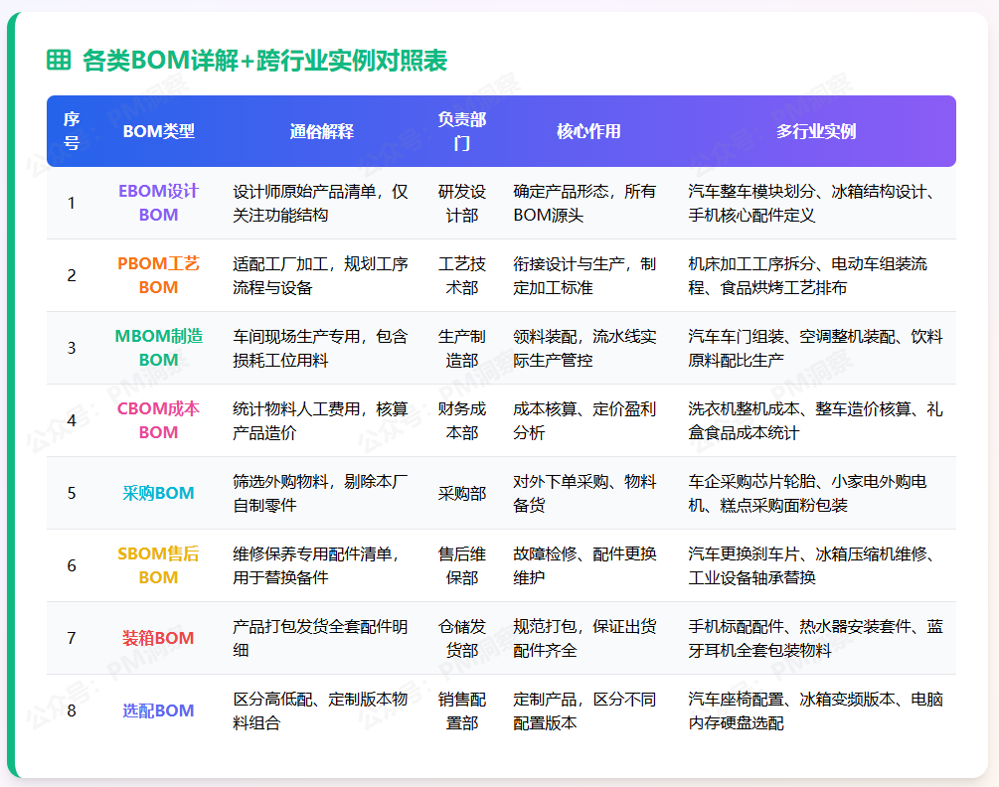Select the 核心作用 column header
This screenshot has height=787, width=999.
pos(588,131)
